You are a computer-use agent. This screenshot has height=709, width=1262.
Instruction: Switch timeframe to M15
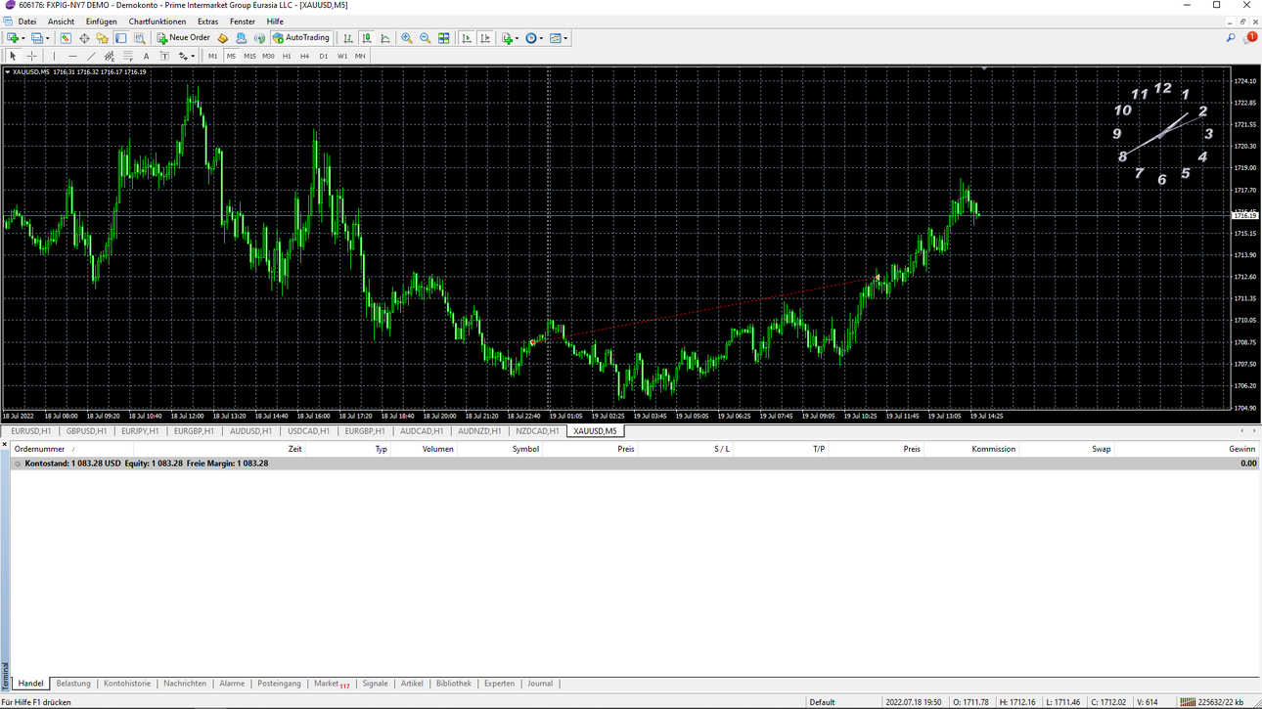249,56
